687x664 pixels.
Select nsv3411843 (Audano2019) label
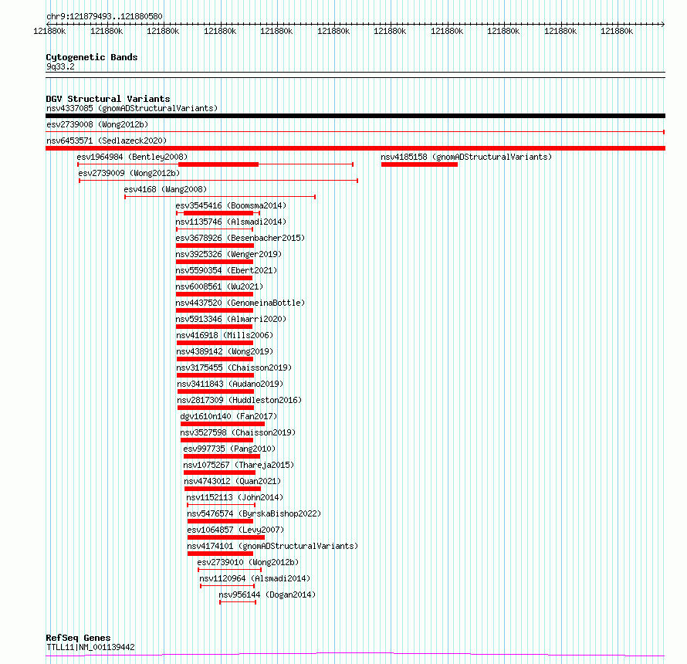click(x=231, y=384)
